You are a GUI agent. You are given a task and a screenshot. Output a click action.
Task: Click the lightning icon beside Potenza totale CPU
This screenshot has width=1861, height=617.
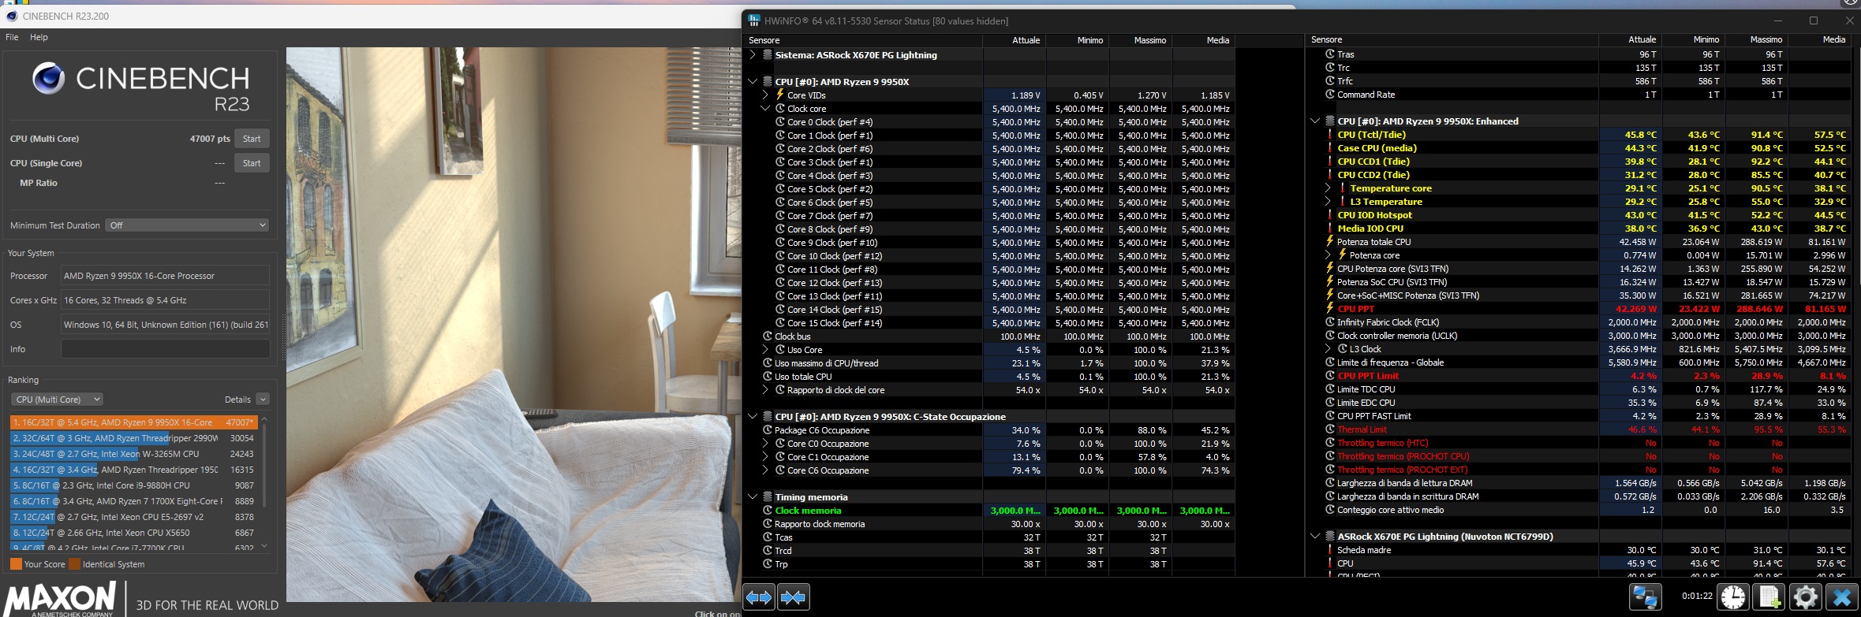(1329, 241)
